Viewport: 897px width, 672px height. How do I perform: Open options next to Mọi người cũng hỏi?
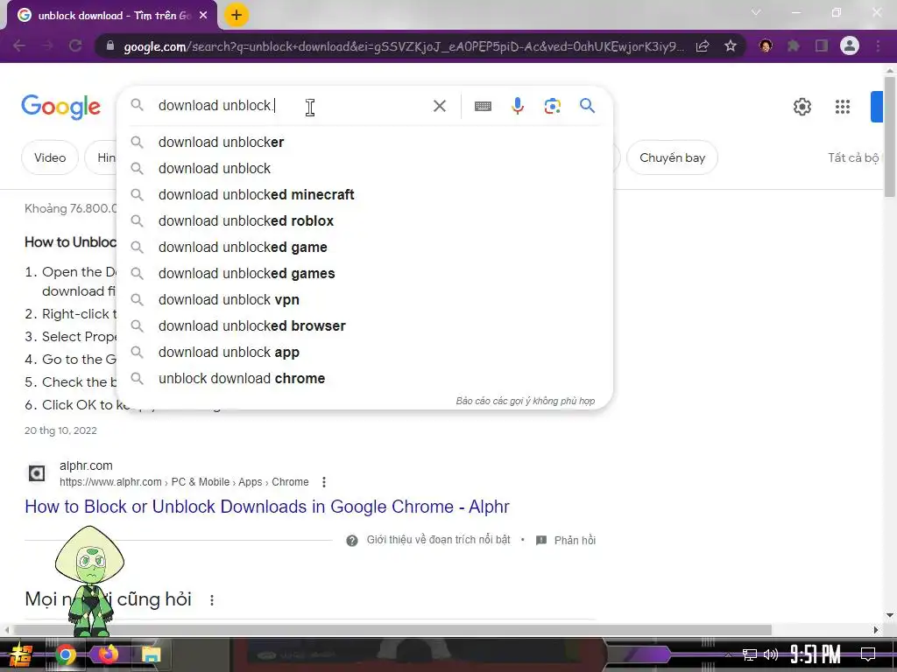click(212, 600)
